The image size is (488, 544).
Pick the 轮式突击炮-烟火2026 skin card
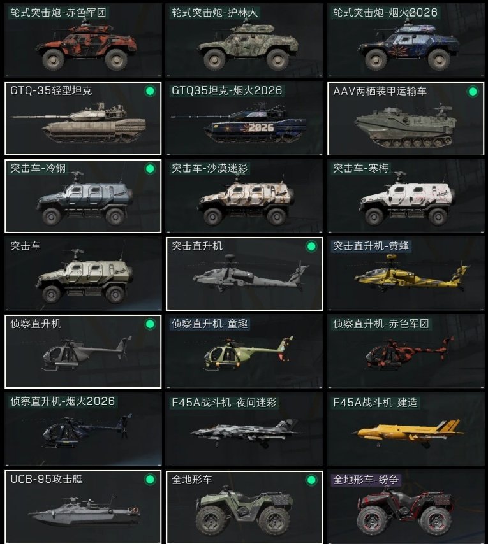click(x=406, y=40)
